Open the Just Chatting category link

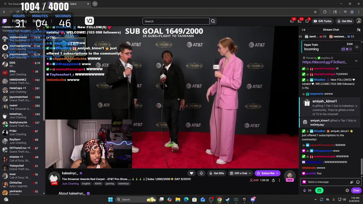pyautogui.click(x=70, y=184)
